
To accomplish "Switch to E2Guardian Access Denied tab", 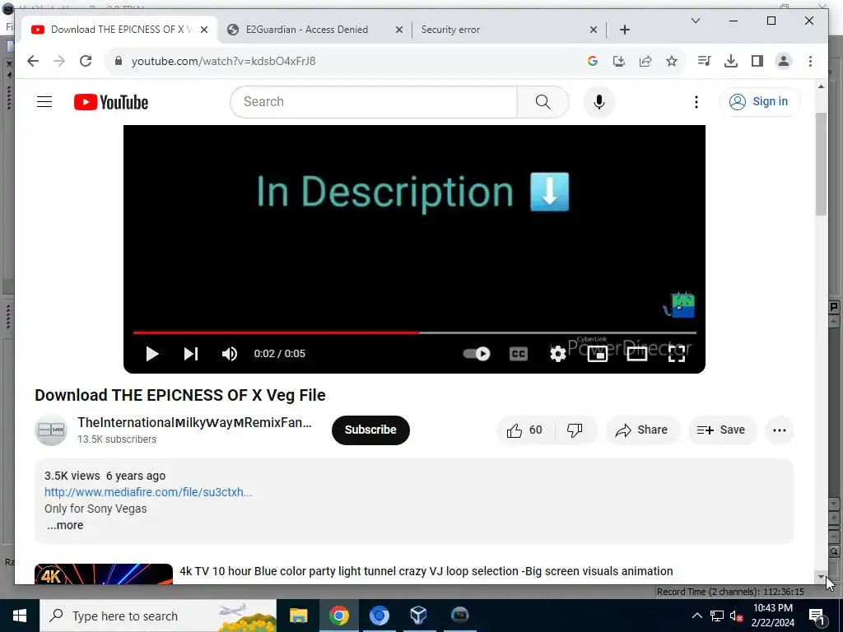I will pyautogui.click(x=307, y=30).
